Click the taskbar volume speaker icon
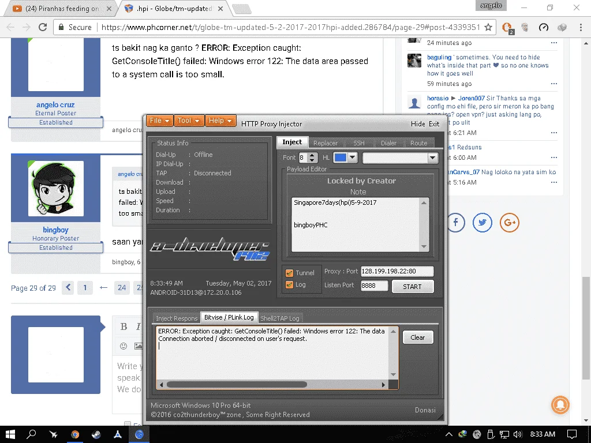591x443 pixels. coord(518,434)
